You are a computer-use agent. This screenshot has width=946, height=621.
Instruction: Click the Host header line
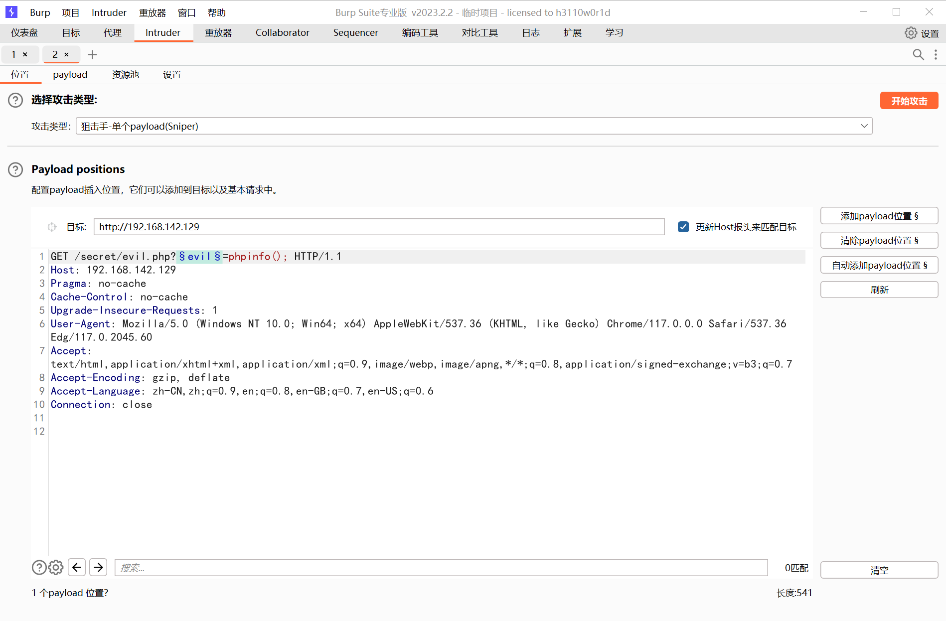coord(113,270)
